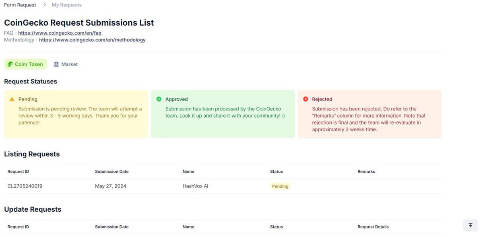483x237 pixels.
Task: Click the May 27, 2024 submission date
Action: pos(111,186)
